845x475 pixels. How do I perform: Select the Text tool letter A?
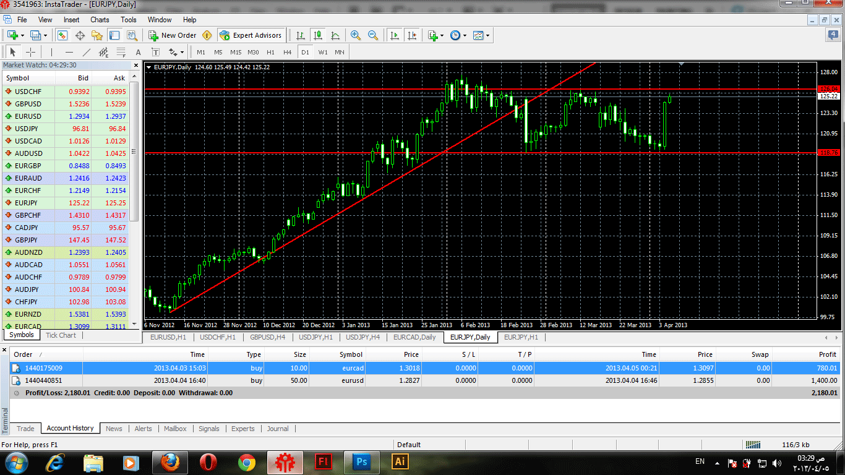click(x=139, y=52)
